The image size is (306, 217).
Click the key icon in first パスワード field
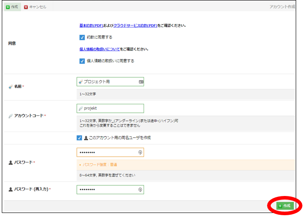coord(140,152)
